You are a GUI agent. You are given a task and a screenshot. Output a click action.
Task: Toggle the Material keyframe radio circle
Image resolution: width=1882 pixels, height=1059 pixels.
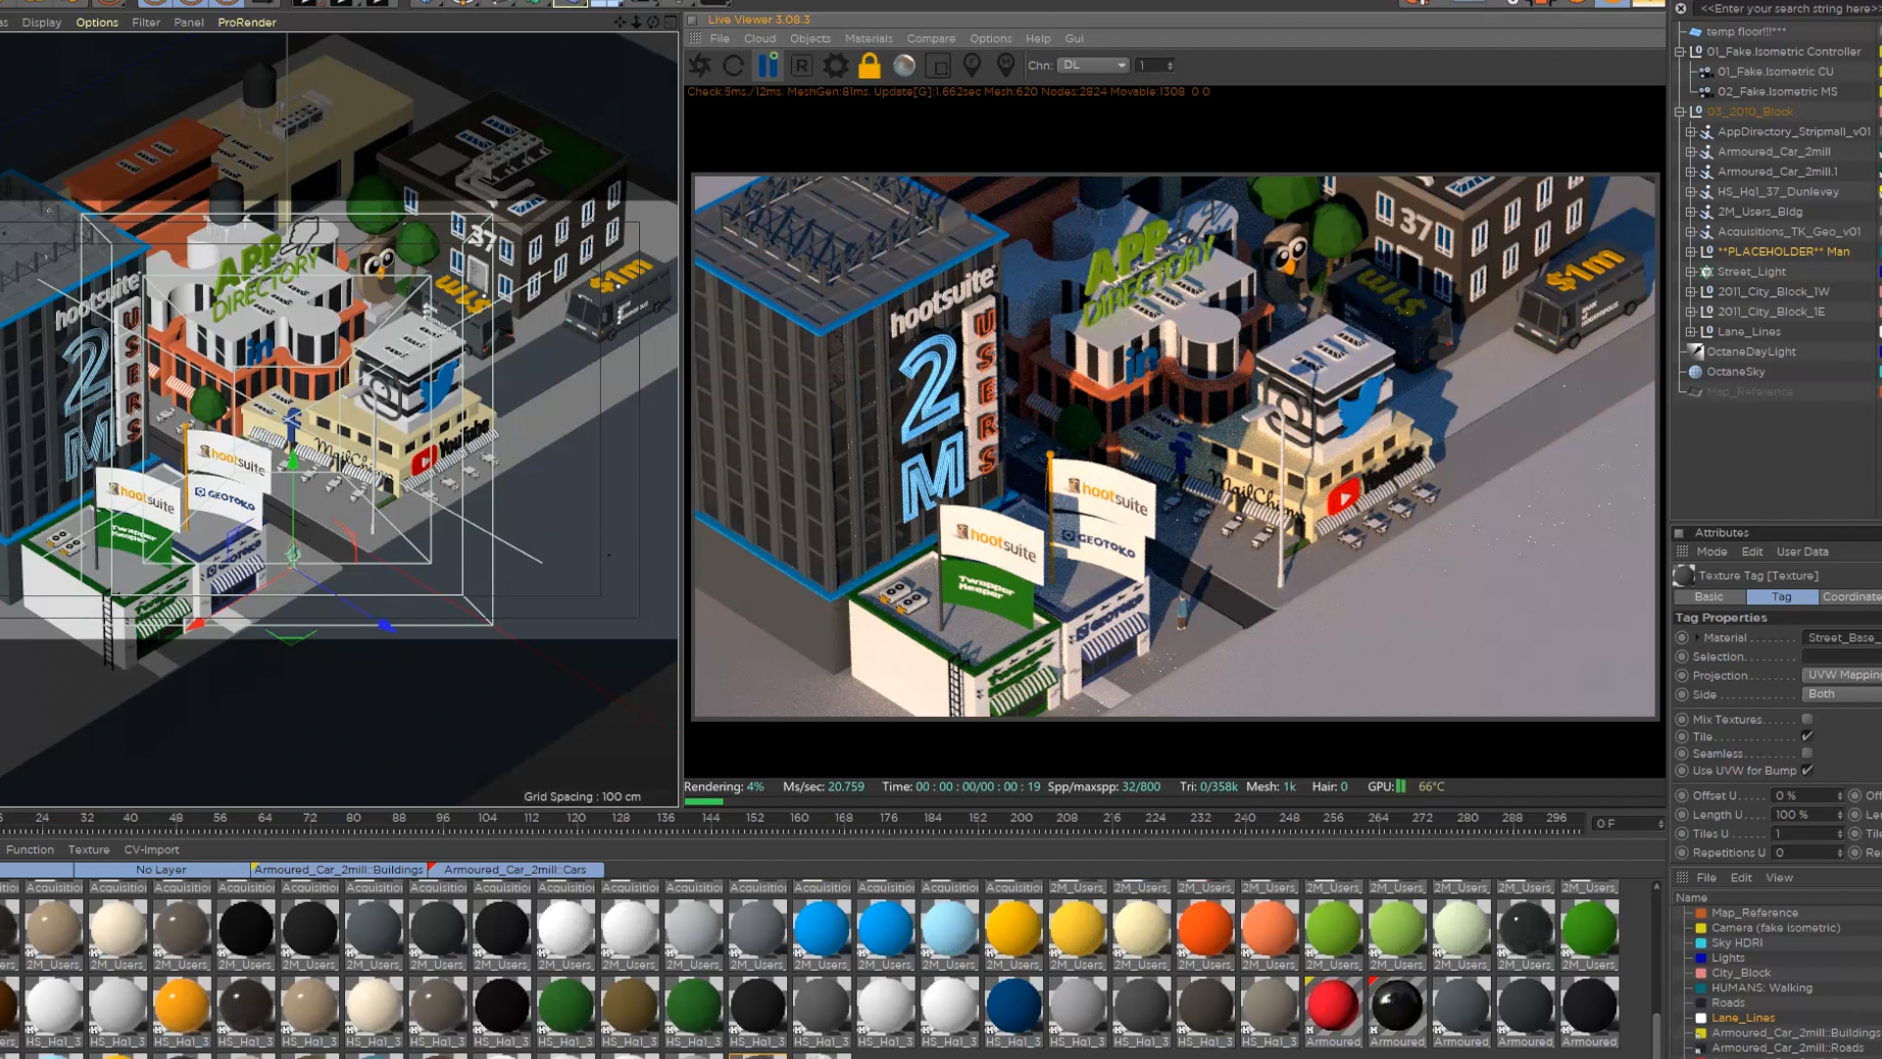1682,637
